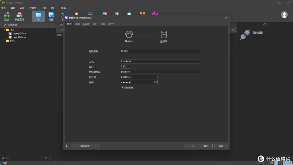The height and width of the screenshot is (165, 293).
Task: Click the database cylinder icon in dialog
Action: 164,34
